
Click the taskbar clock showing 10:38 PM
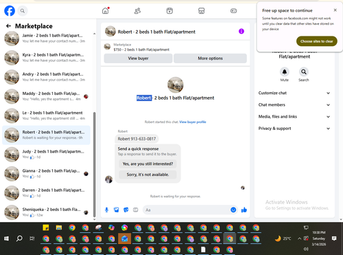pos(319,239)
